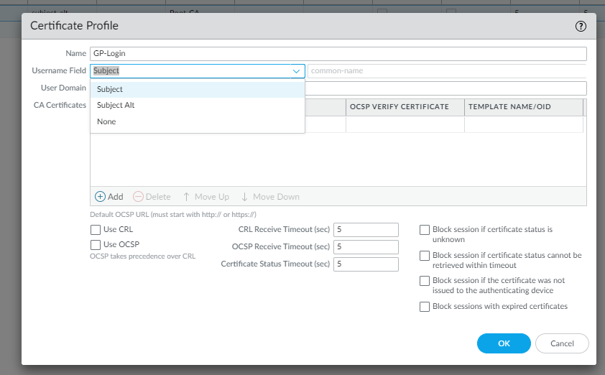This screenshot has height=375, width=605.
Task: Check Block sessions with expired certificates
Action: [425, 307]
